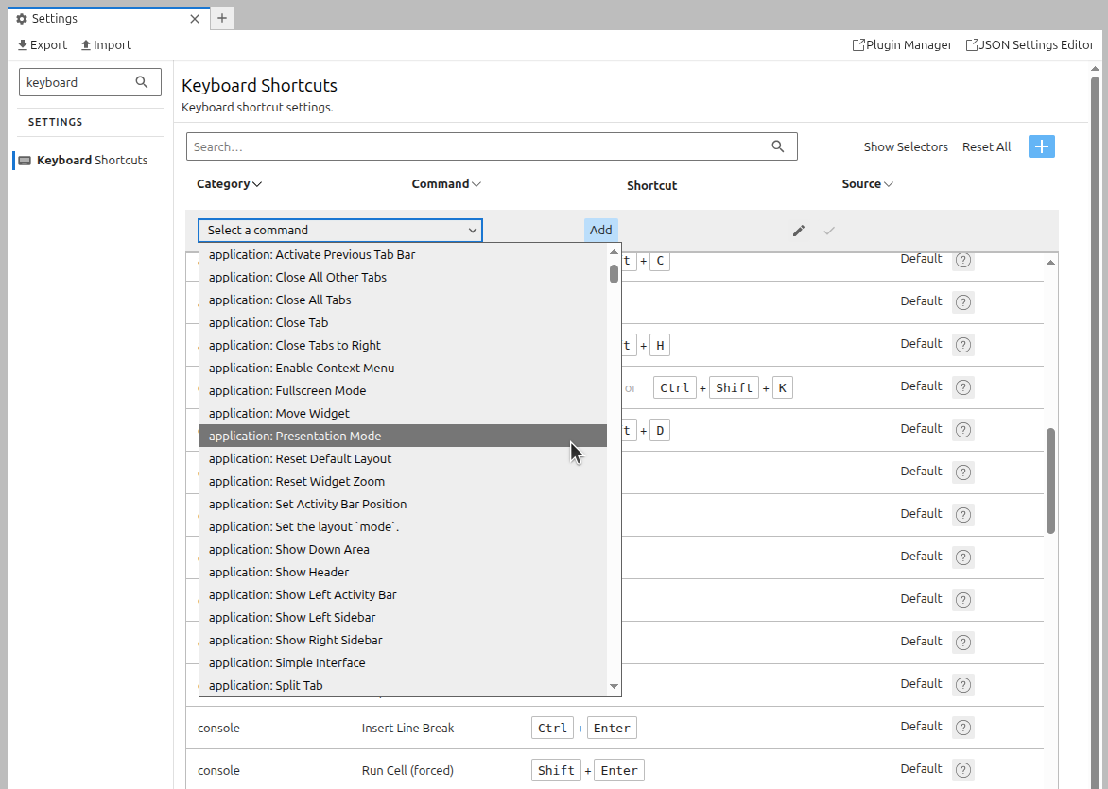Click the help icon beside the Alt+D shortcut row
Viewport: 1108px width, 789px height.
click(x=963, y=430)
